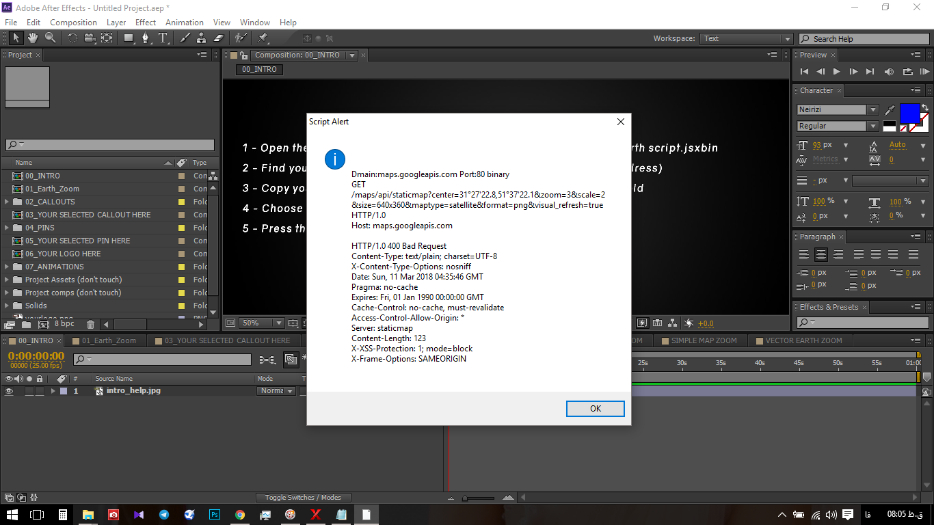Select the Unified Camera tool

pos(90,38)
